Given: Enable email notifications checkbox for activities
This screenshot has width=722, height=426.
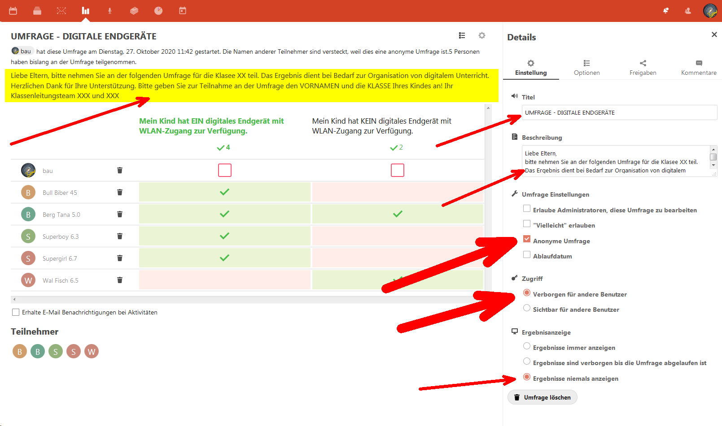Looking at the screenshot, I should tap(16, 312).
